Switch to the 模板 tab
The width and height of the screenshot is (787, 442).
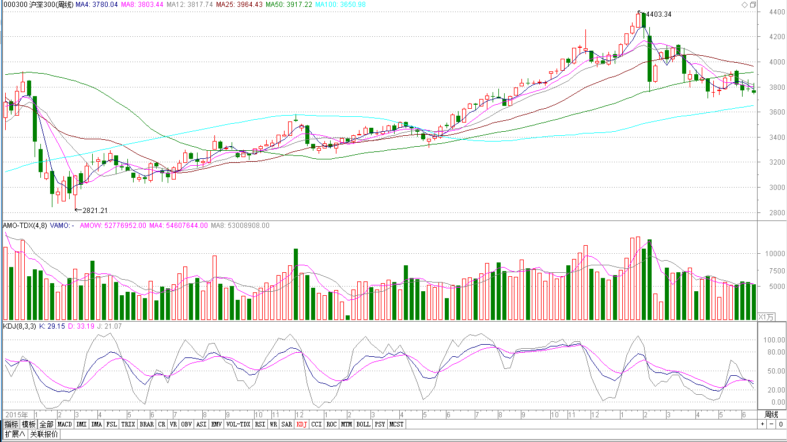(29, 424)
